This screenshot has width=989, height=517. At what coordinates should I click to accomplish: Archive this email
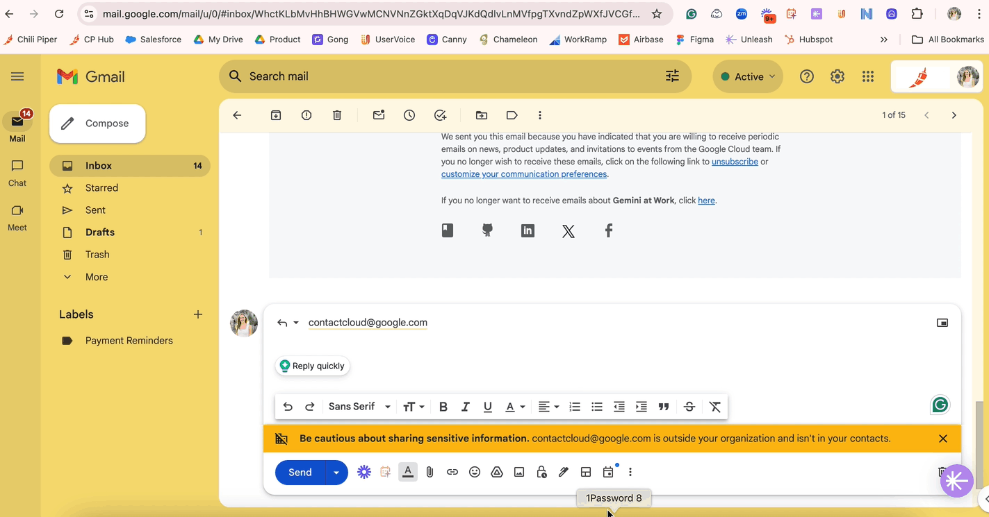click(276, 115)
